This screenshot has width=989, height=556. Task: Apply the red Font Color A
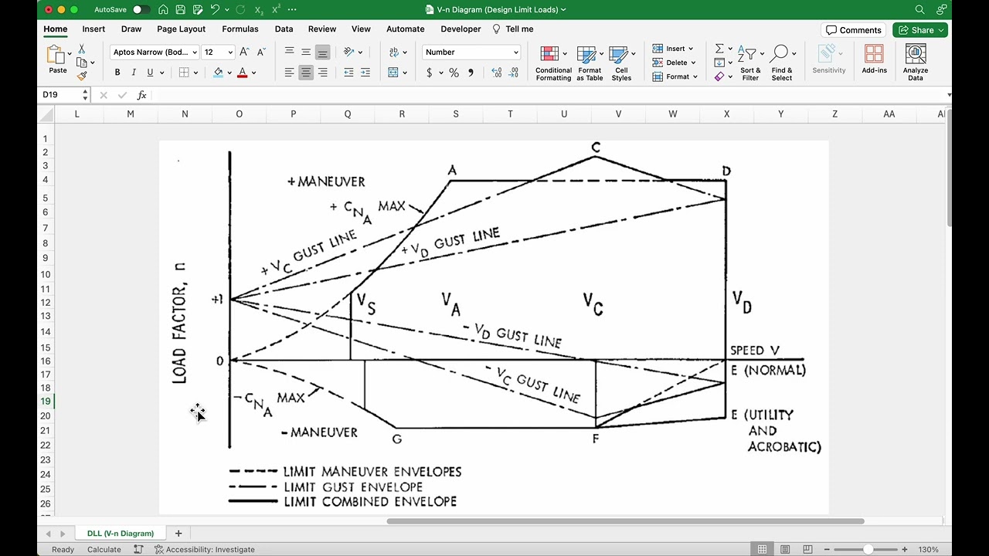[242, 73]
